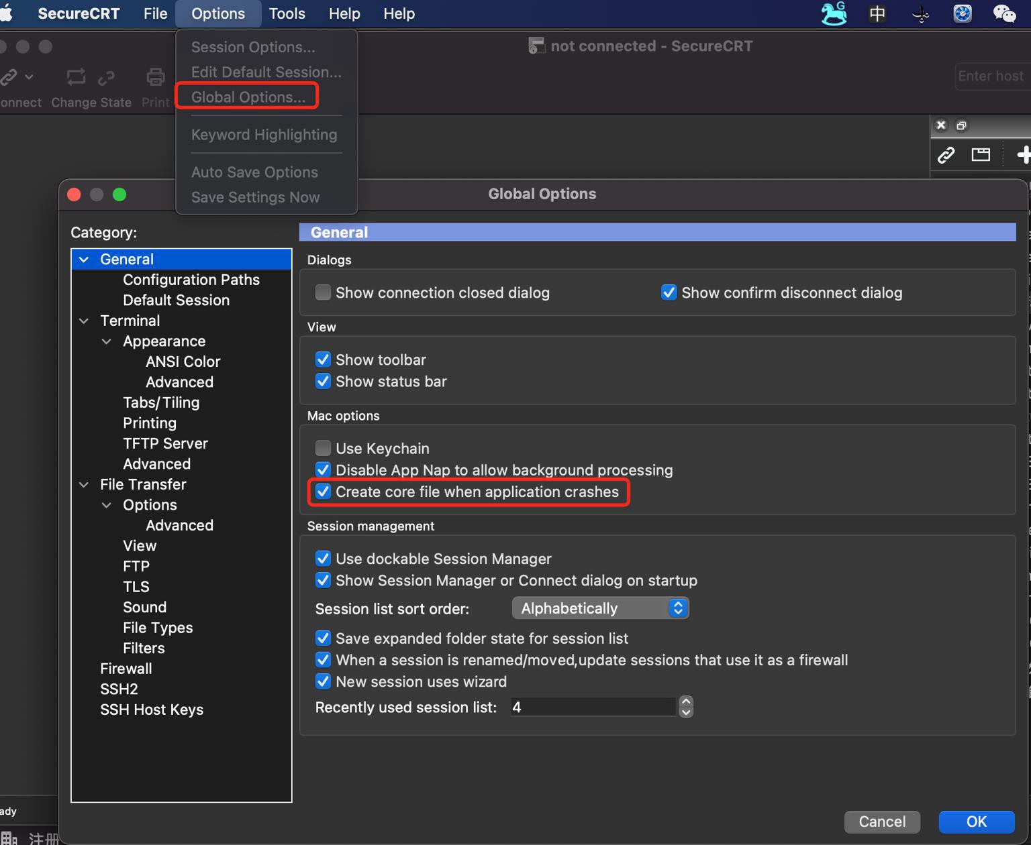Select TLS category
1031x845 pixels.
[136, 587]
